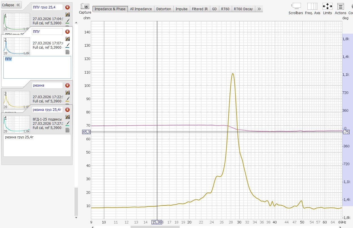Image resolution: width=353 pixels, height=228 pixels.
Task: Change blue trace color of measurement 2
Action: (x=67, y=45)
